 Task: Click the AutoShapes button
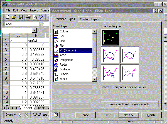tap(41, 115)
